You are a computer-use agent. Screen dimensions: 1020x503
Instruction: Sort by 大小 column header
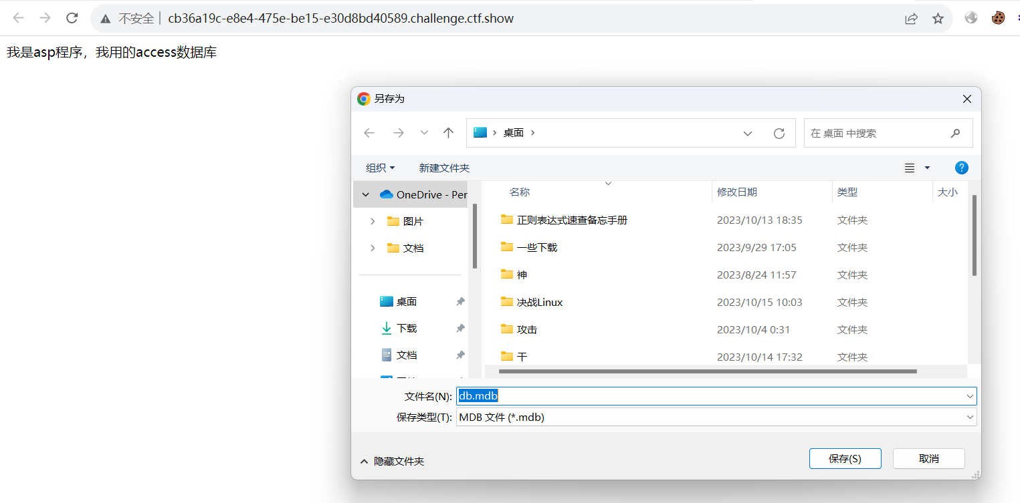point(948,192)
